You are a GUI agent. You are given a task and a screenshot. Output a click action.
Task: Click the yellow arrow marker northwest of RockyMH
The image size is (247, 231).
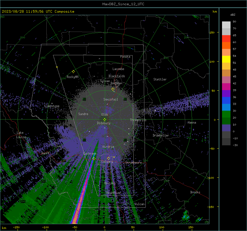(x=57, y=67)
